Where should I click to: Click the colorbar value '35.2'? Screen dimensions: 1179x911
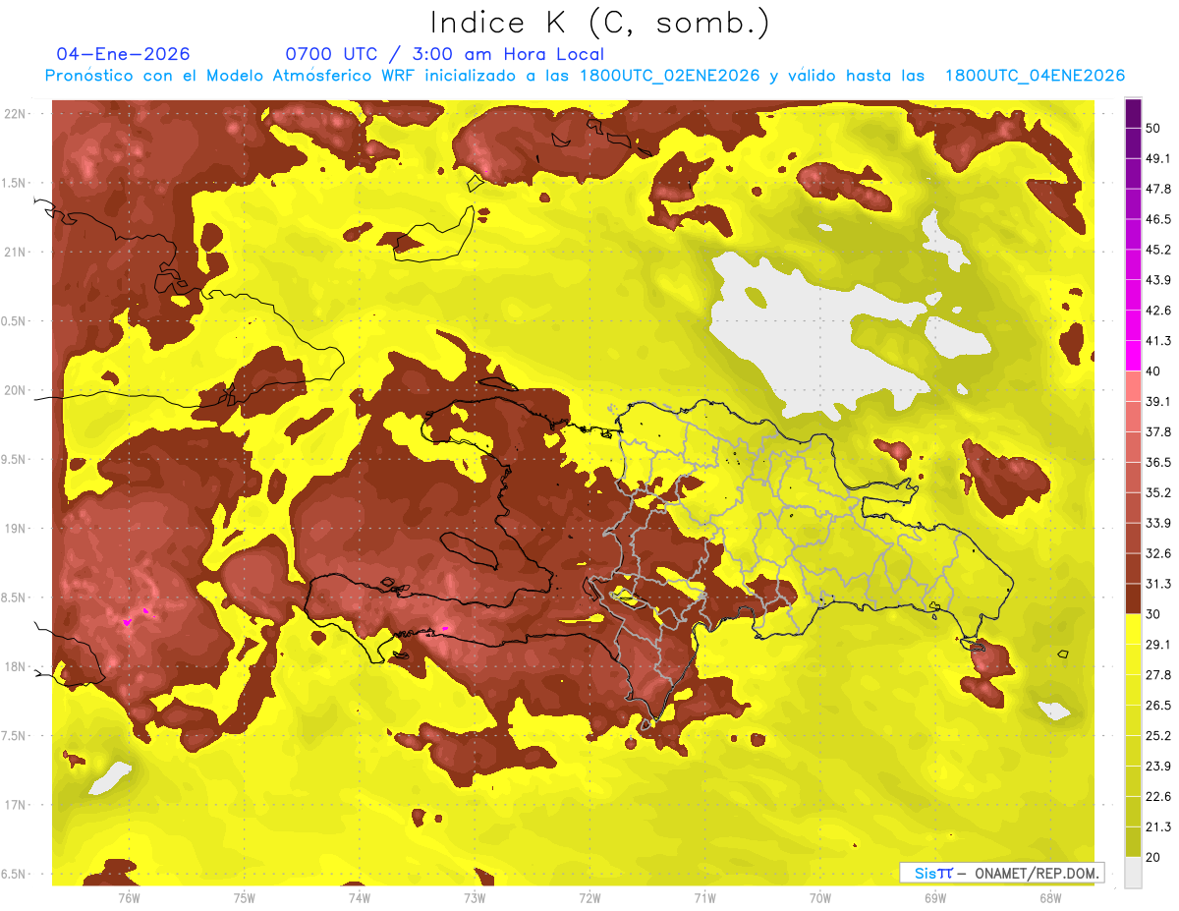tap(1158, 492)
